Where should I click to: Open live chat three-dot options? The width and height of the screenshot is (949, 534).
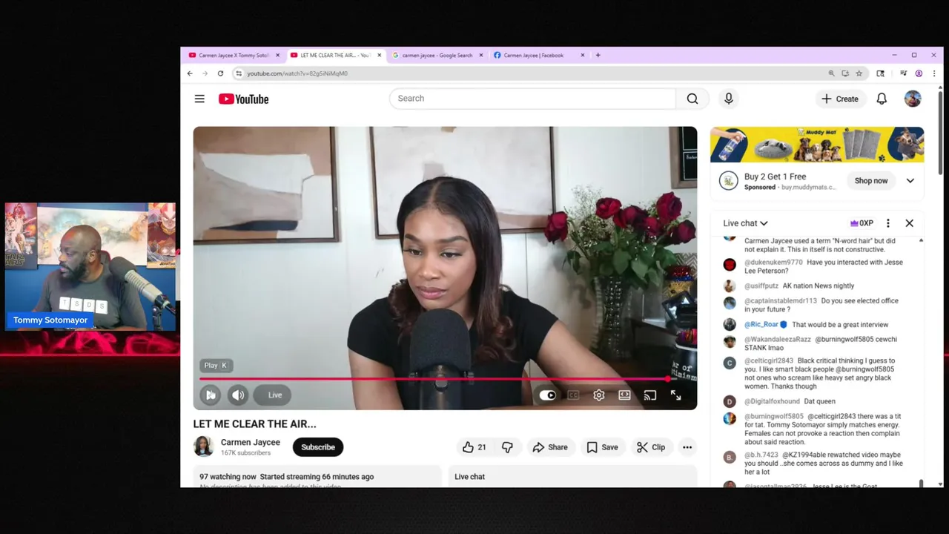coord(887,223)
